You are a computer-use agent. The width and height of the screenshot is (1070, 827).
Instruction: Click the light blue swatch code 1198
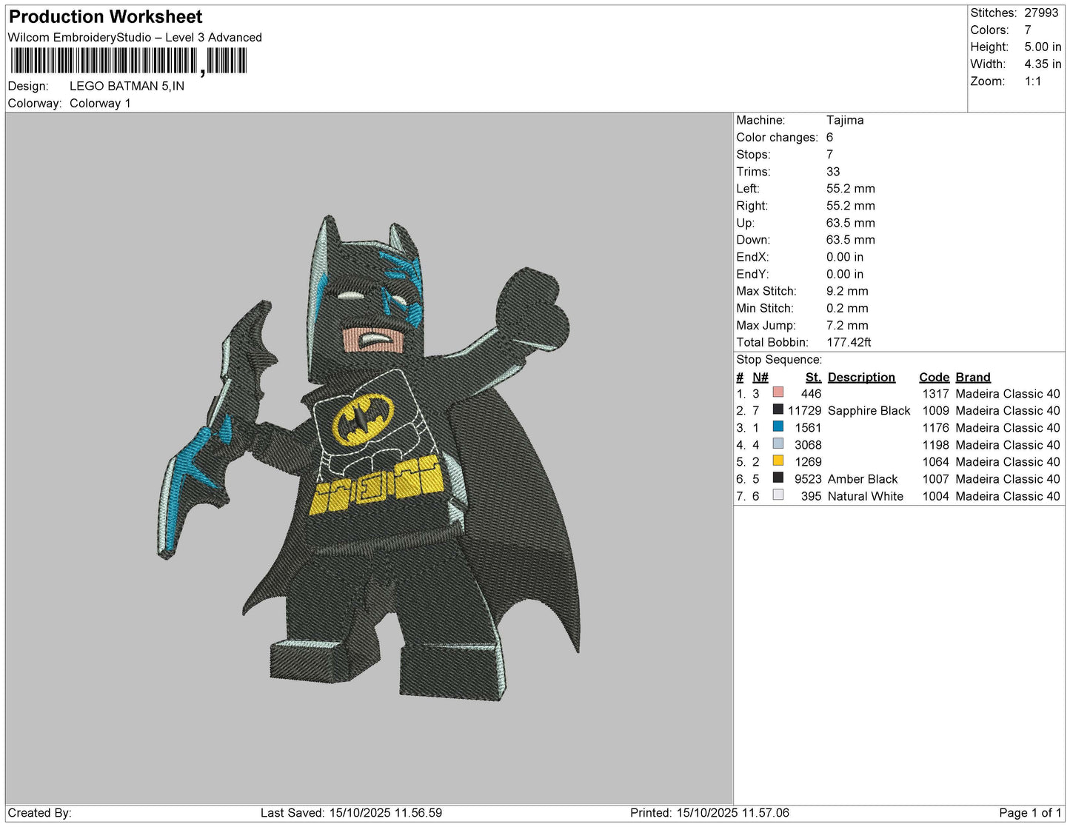(x=778, y=443)
